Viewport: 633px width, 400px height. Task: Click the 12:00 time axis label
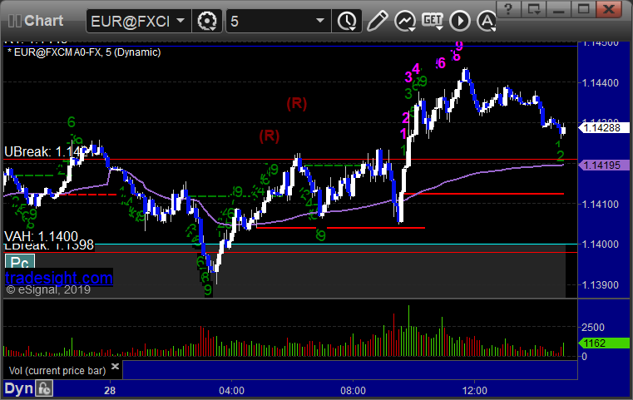tap(474, 390)
